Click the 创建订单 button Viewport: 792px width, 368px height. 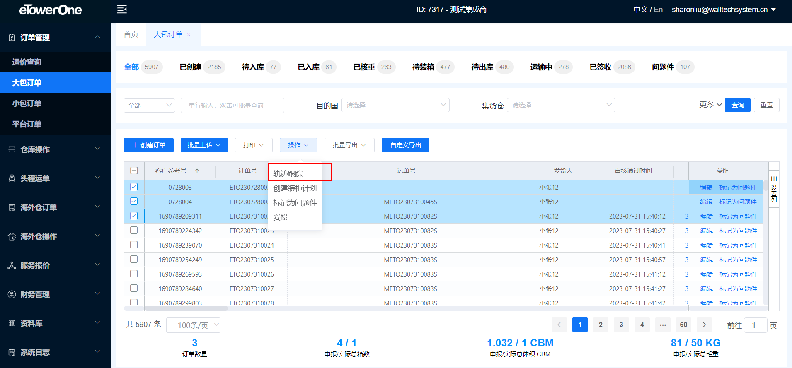tap(148, 145)
